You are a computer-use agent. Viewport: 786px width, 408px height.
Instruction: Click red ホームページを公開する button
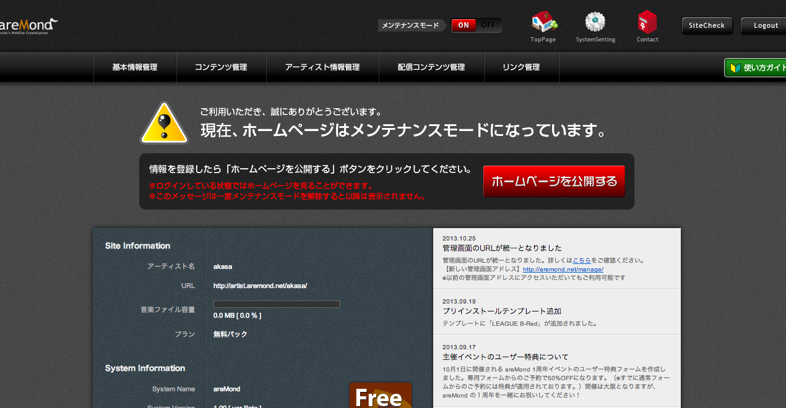[x=554, y=181]
